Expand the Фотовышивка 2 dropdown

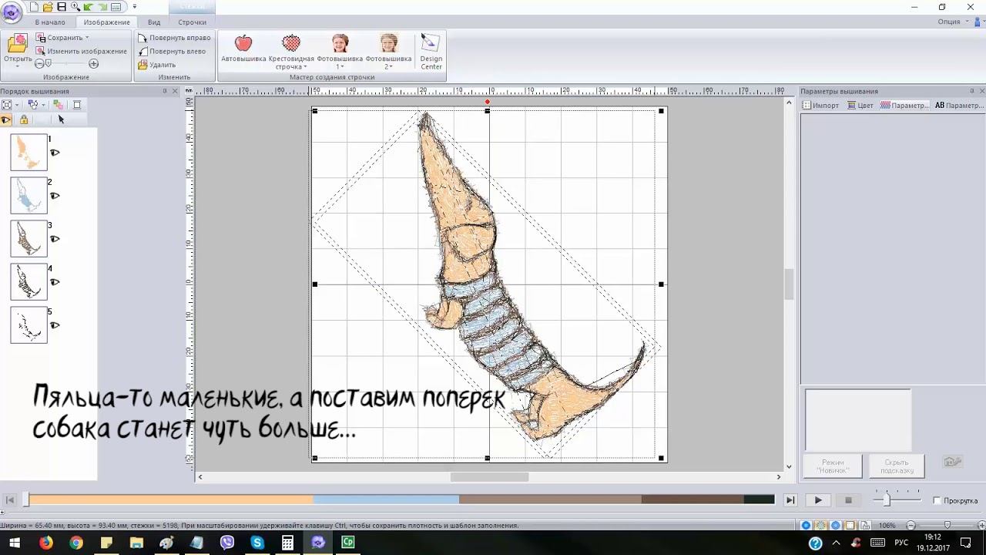(x=391, y=67)
